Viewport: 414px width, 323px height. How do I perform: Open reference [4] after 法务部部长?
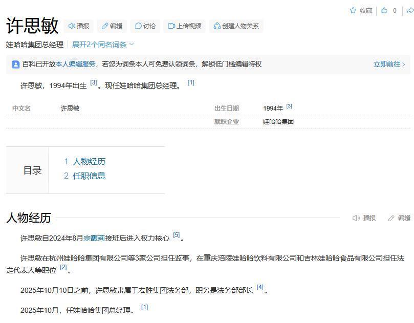(x=260, y=287)
